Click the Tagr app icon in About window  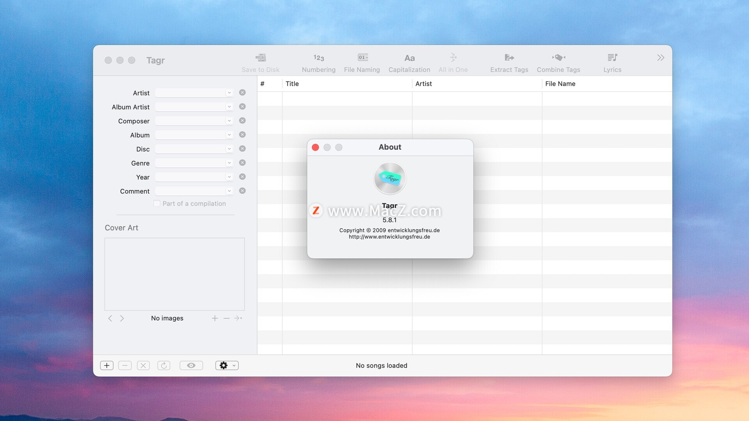click(390, 178)
